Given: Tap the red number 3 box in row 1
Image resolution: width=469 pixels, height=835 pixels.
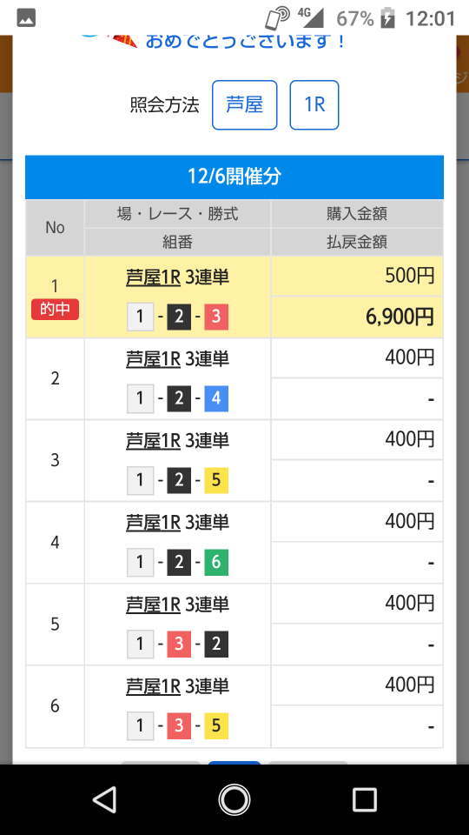Looking at the screenshot, I should (216, 317).
